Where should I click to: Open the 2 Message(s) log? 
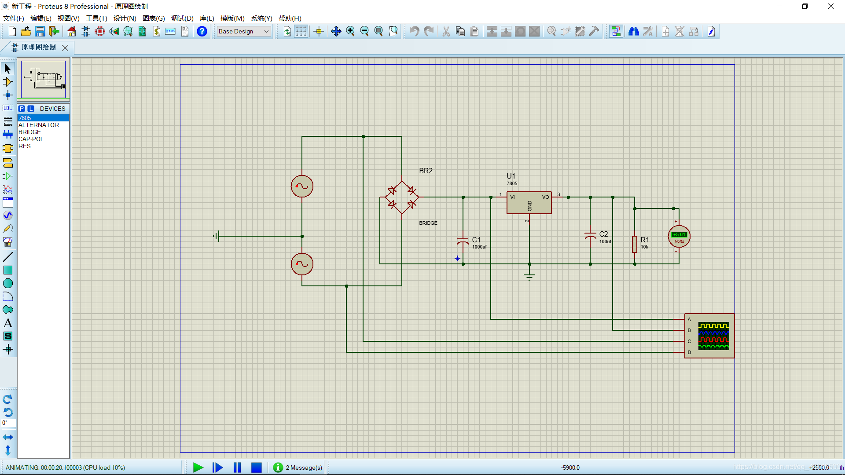[x=299, y=468]
